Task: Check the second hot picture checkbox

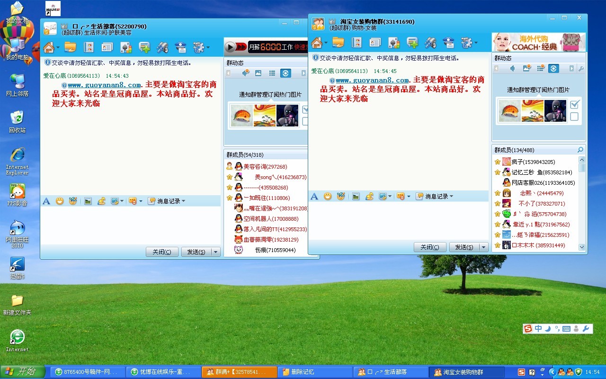Action: click(574, 117)
